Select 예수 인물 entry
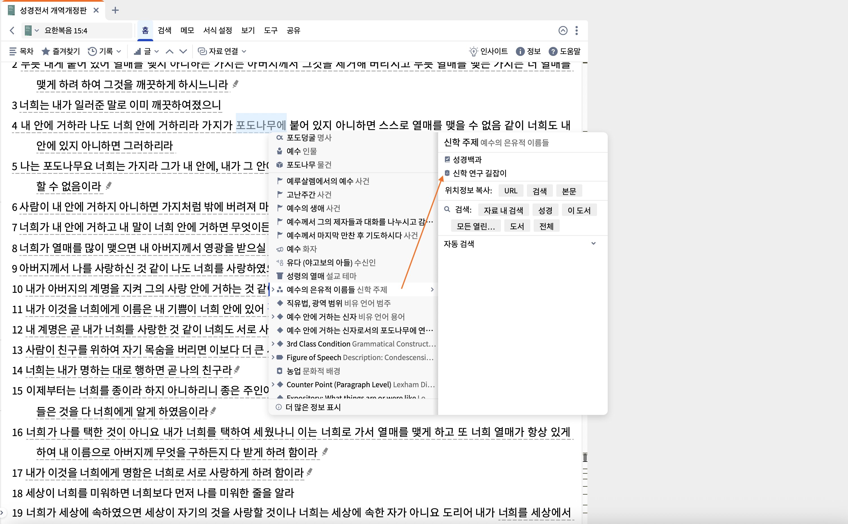 click(x=354, y=151)
